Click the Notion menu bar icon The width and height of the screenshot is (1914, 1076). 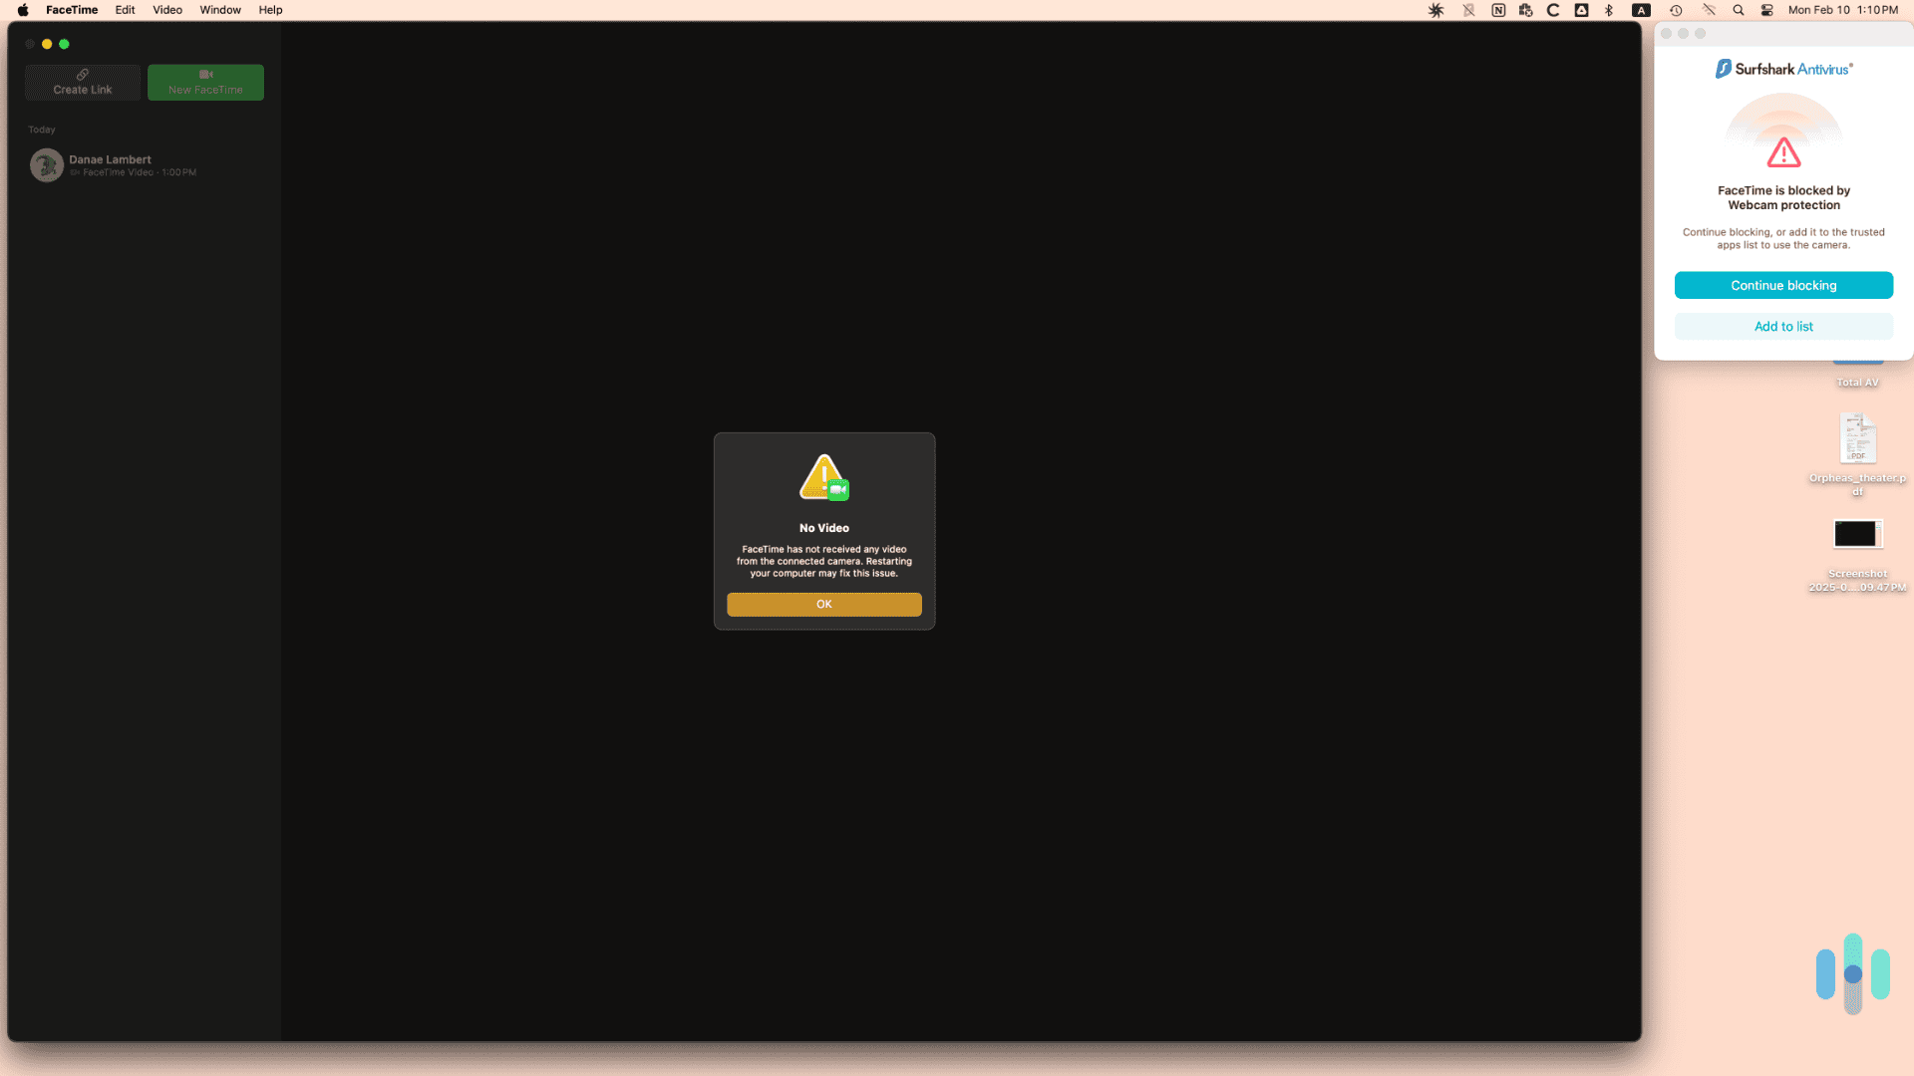tap(1497, 10)
